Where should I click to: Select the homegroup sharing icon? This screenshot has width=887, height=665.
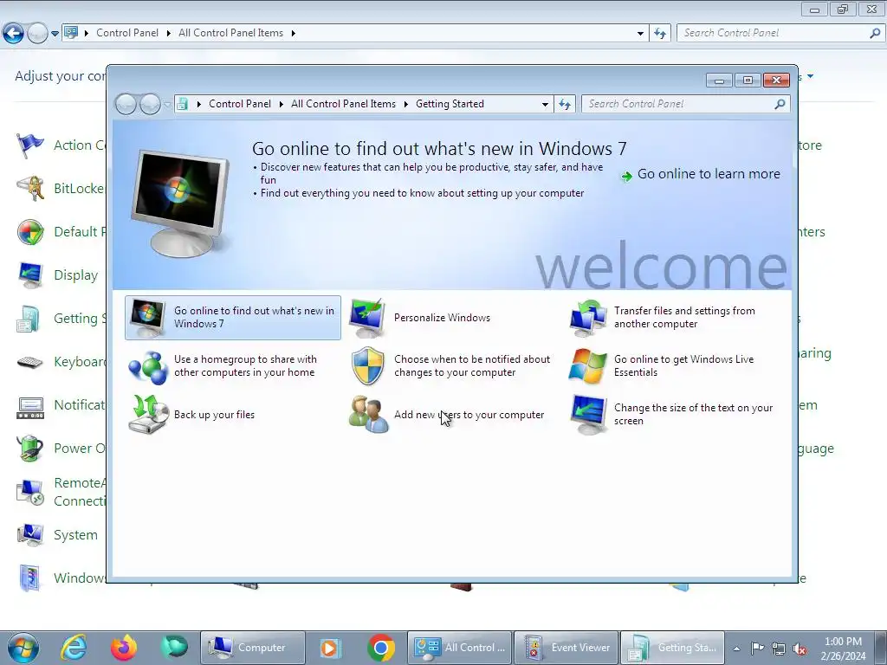click(x=147, y=366)
